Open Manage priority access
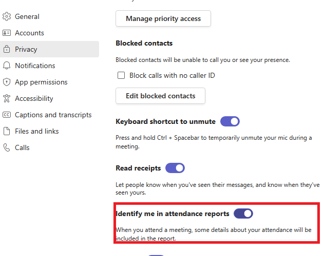Image resolution: width=325 pixels, height=256 pixels. tap(163, 18)
